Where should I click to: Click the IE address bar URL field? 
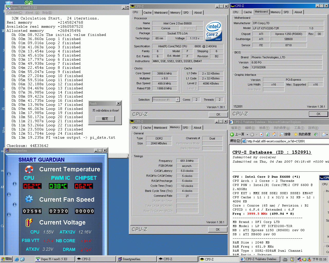point(285,141)
